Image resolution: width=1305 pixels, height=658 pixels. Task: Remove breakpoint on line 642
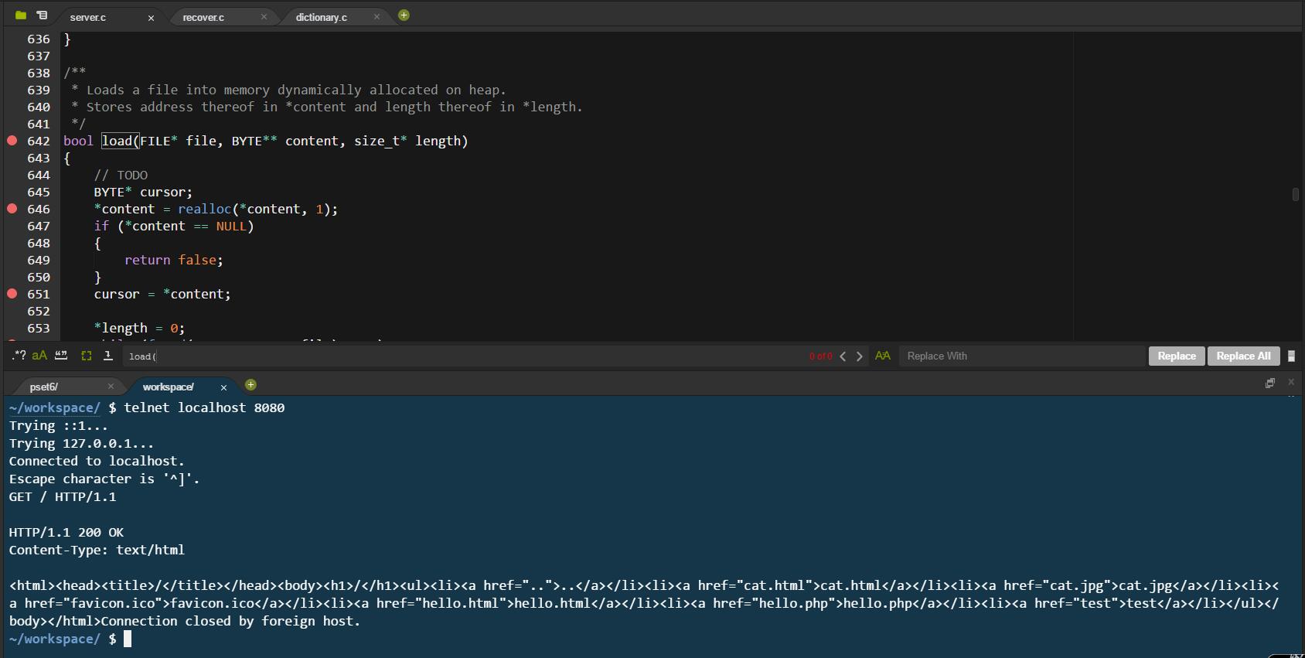[12, 140]
